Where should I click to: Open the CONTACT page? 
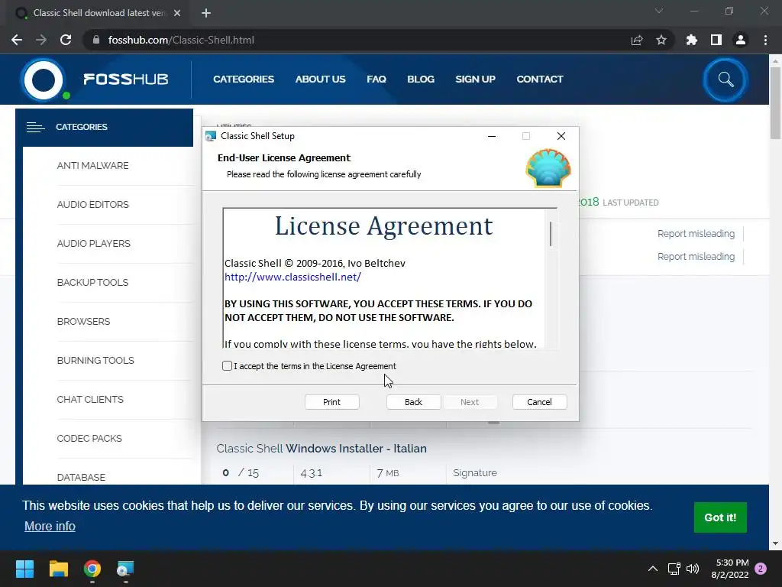click(540, 79)
